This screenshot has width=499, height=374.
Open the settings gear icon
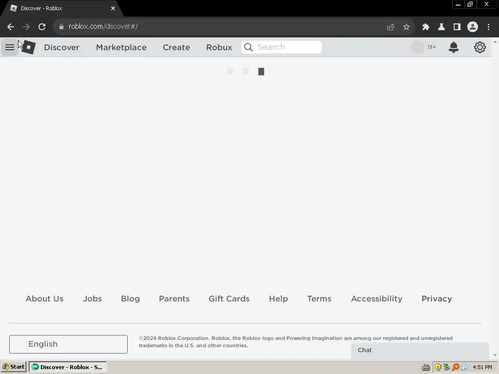tap(480, 47)
